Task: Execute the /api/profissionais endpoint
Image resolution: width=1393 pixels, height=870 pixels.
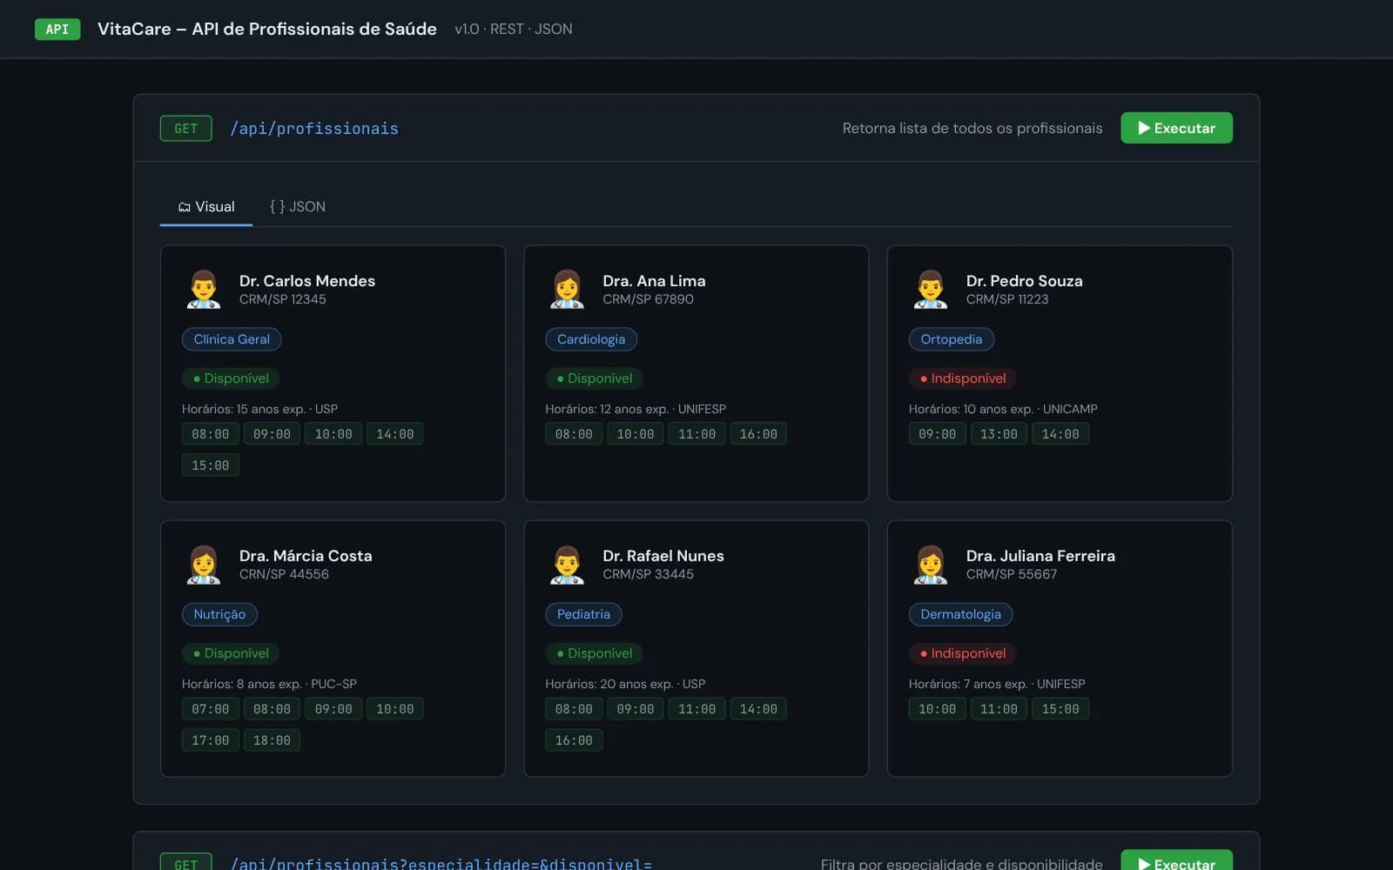Action: (x=1176, y=128)
